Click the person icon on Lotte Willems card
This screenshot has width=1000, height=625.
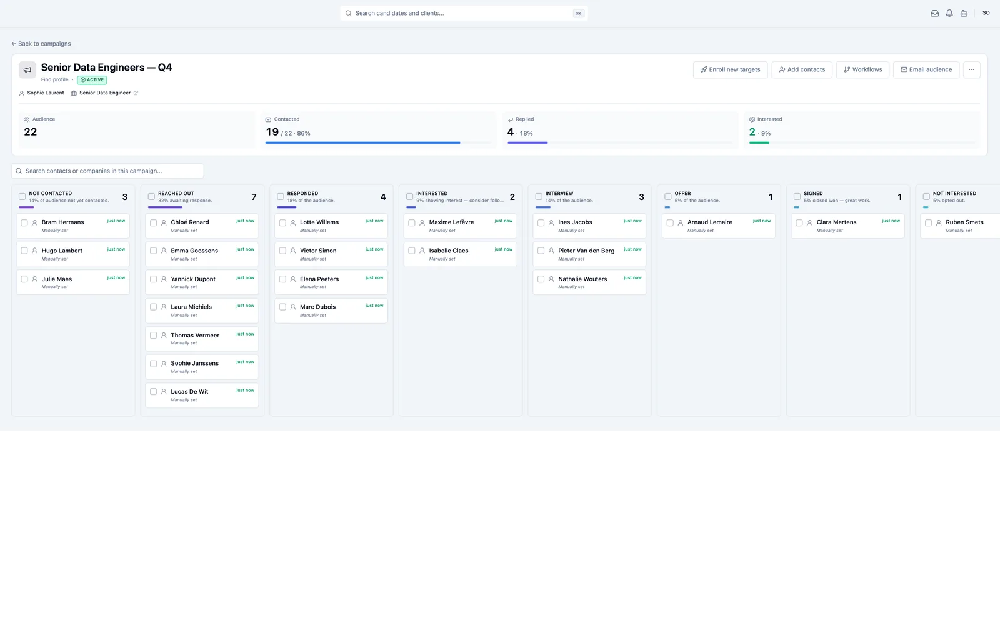coord(293,222)
